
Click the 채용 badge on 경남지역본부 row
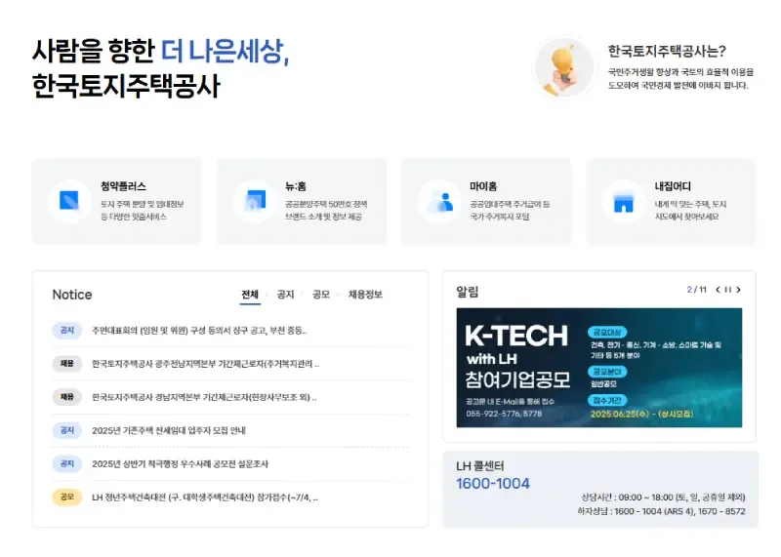click(x=67, y=397)
